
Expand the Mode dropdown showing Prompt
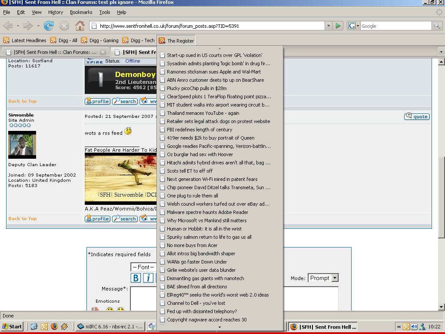point(334,278)
